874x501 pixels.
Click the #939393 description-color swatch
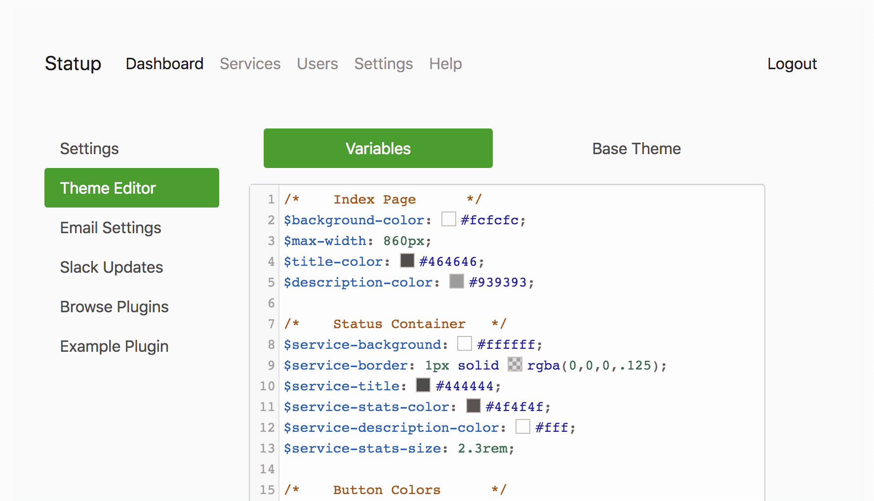(x=457, y=282)
